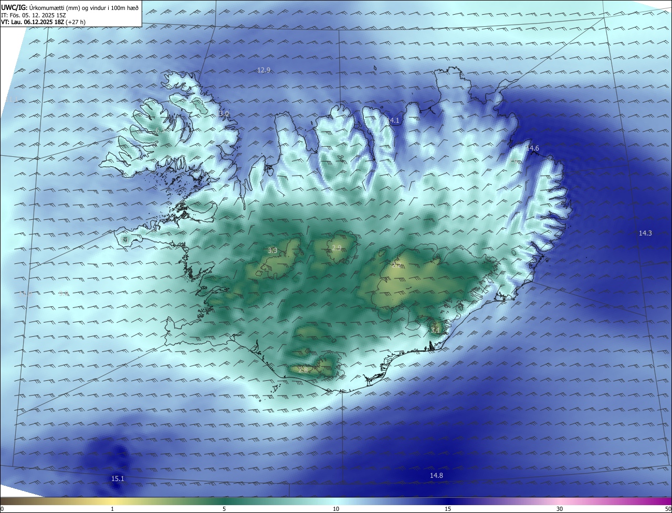The image size is (672, 513).
Task: Click the 14.1 value label on the map
Action: point(393,121)
